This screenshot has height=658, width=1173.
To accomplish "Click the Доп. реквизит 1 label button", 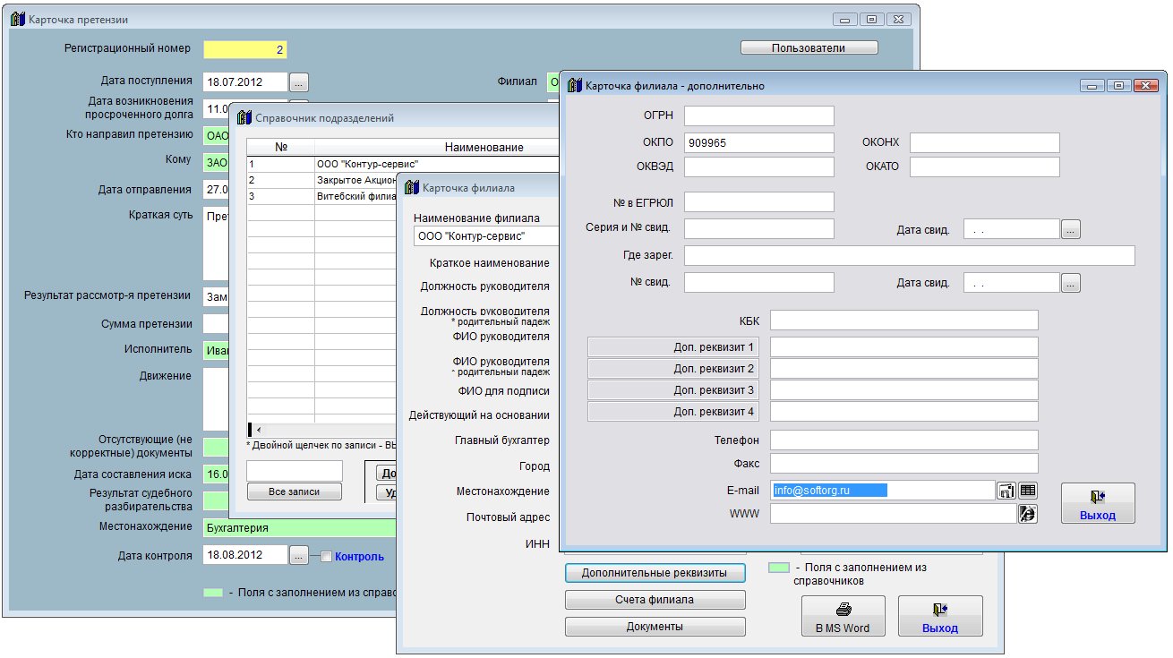I will [673, 346].
